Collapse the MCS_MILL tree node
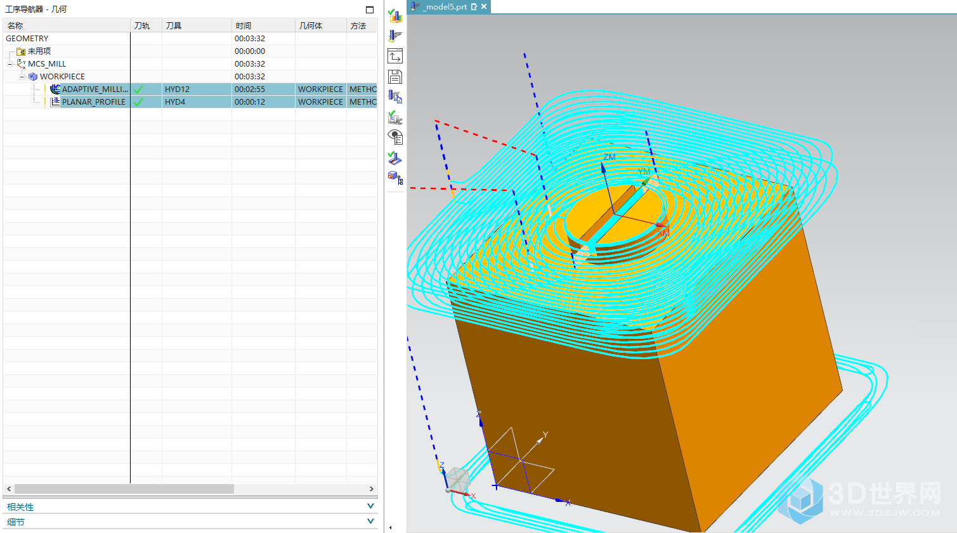 [x=10, y=64]
